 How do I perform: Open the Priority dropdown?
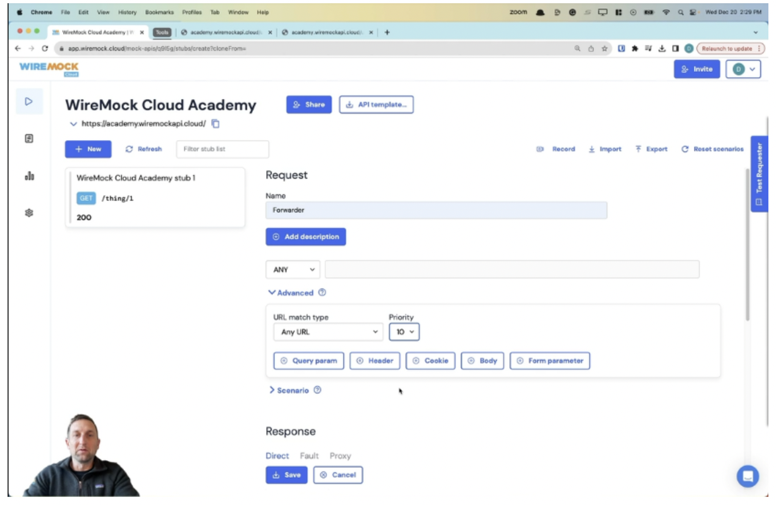404,332
